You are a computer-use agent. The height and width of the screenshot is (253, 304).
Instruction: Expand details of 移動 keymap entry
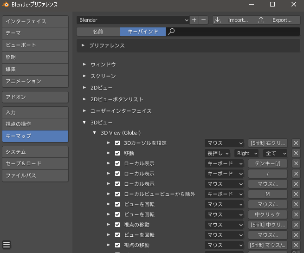pos(109,153)
